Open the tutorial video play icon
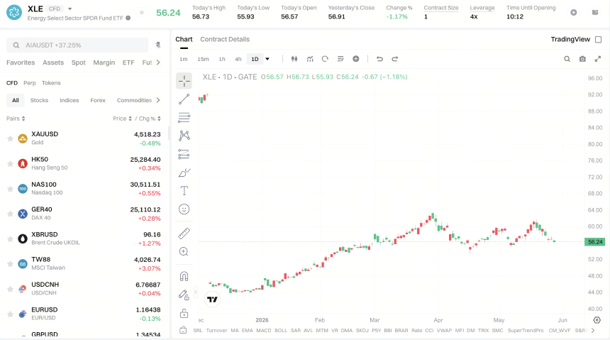 (573, 13)
